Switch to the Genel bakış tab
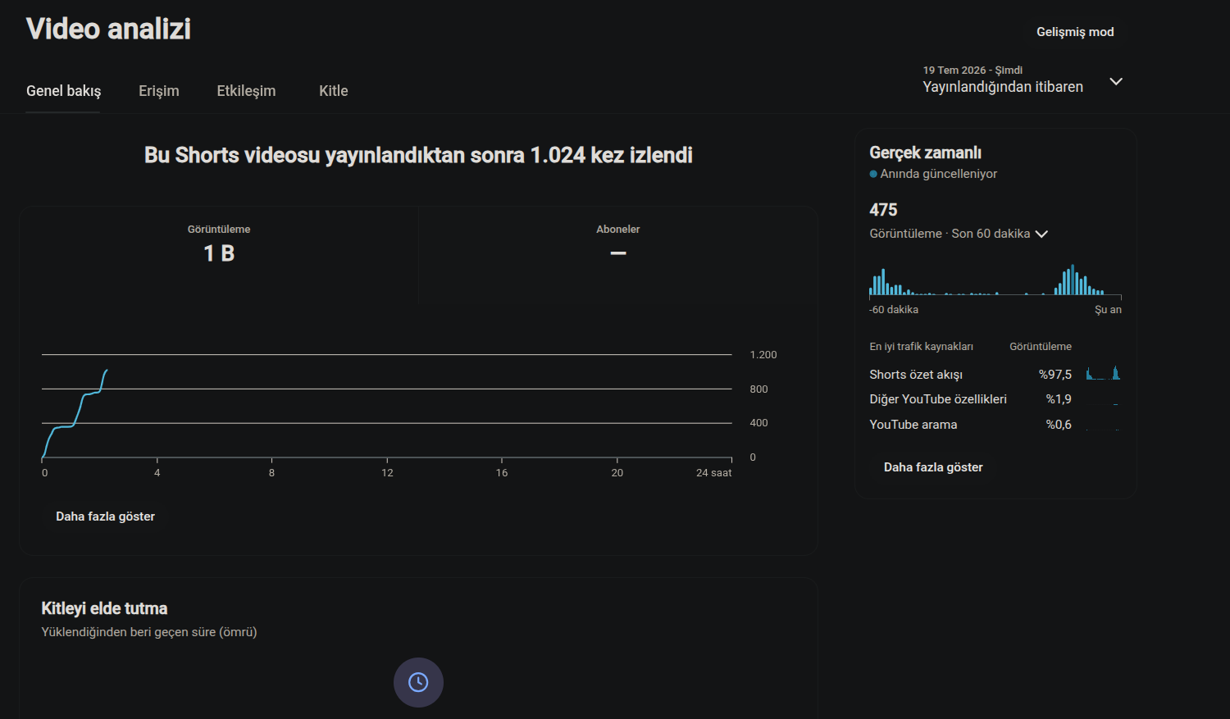Viewport: 1230px width, 719px height. click(63, 91)
